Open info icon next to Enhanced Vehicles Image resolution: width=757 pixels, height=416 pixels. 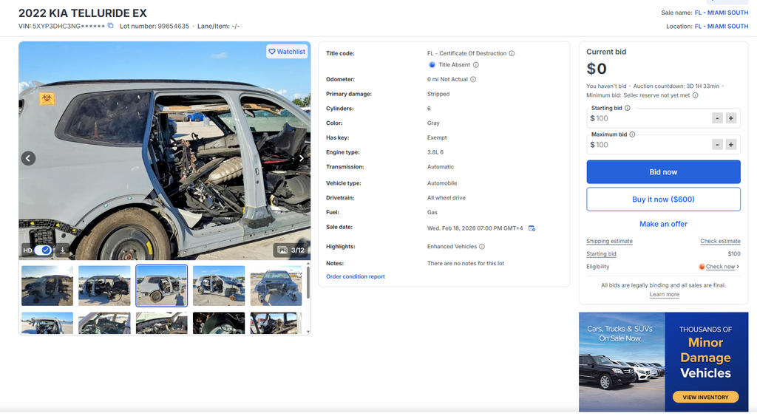(482, 247)
